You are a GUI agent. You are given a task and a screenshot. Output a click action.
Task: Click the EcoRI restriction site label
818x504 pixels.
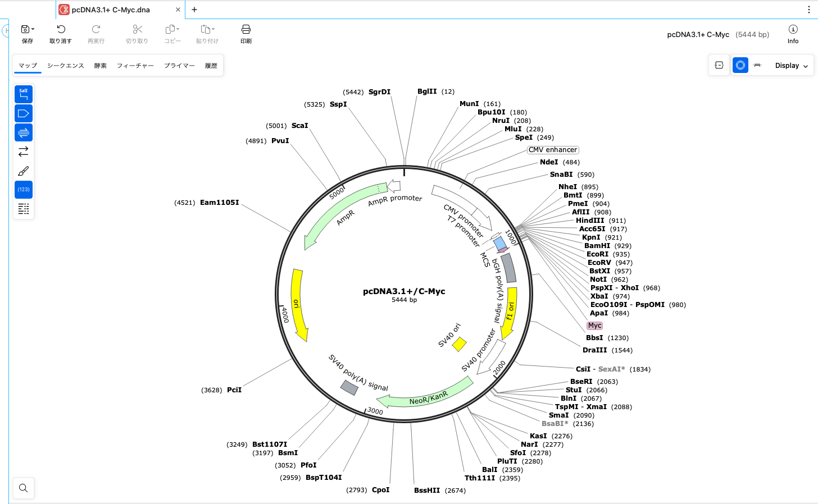tap(597, 254)
